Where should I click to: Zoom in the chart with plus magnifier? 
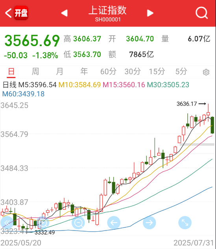[x=42, y=223]
